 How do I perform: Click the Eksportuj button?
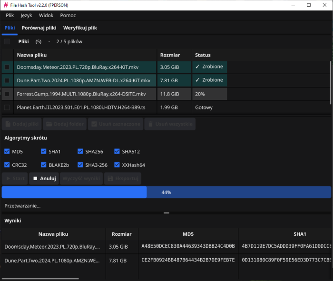point(123,178)
